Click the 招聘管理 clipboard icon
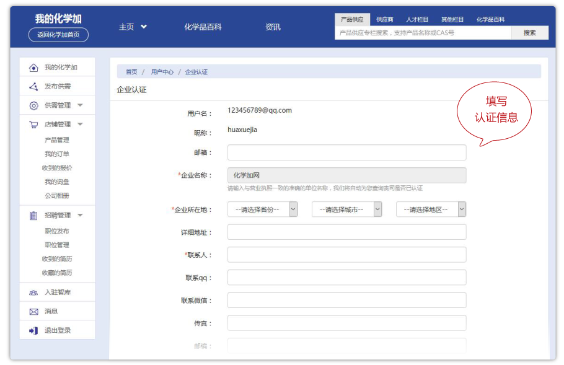Screen dimensions: 564x365 pos(33,216)
